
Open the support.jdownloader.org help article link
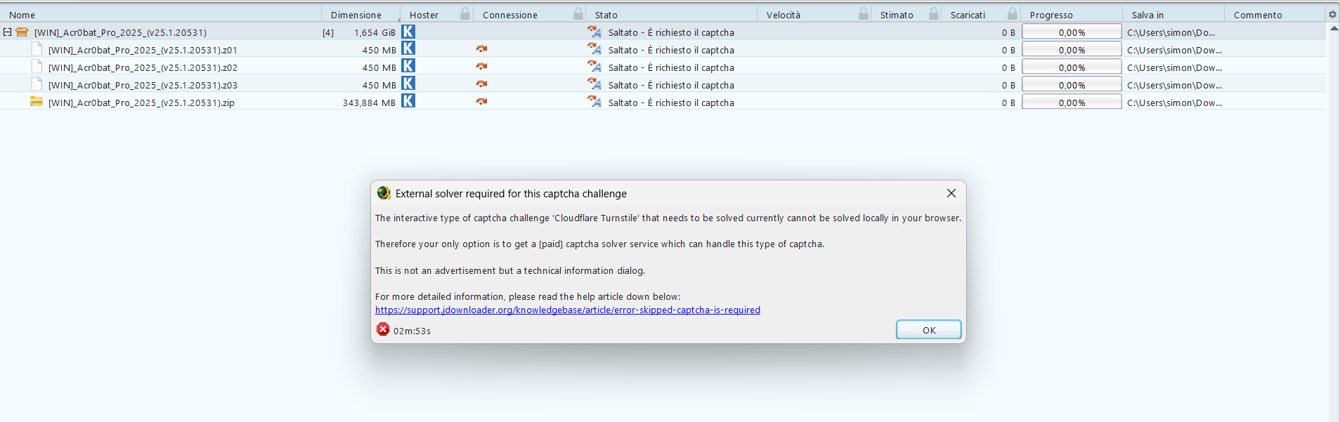pyautogui.click(x=567, y=310)
